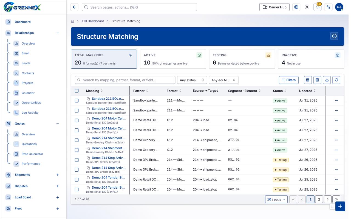Open row actions for first Sandbox 211 BOL row
The height and width of the screenshot is (219, 351).
pyautogui.click(x=336, y=101)
